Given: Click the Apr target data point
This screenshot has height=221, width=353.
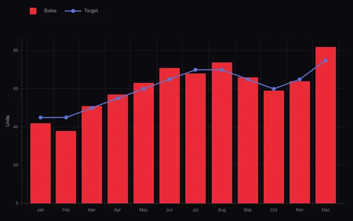Looking at the screenshot, I should (117, 98).
